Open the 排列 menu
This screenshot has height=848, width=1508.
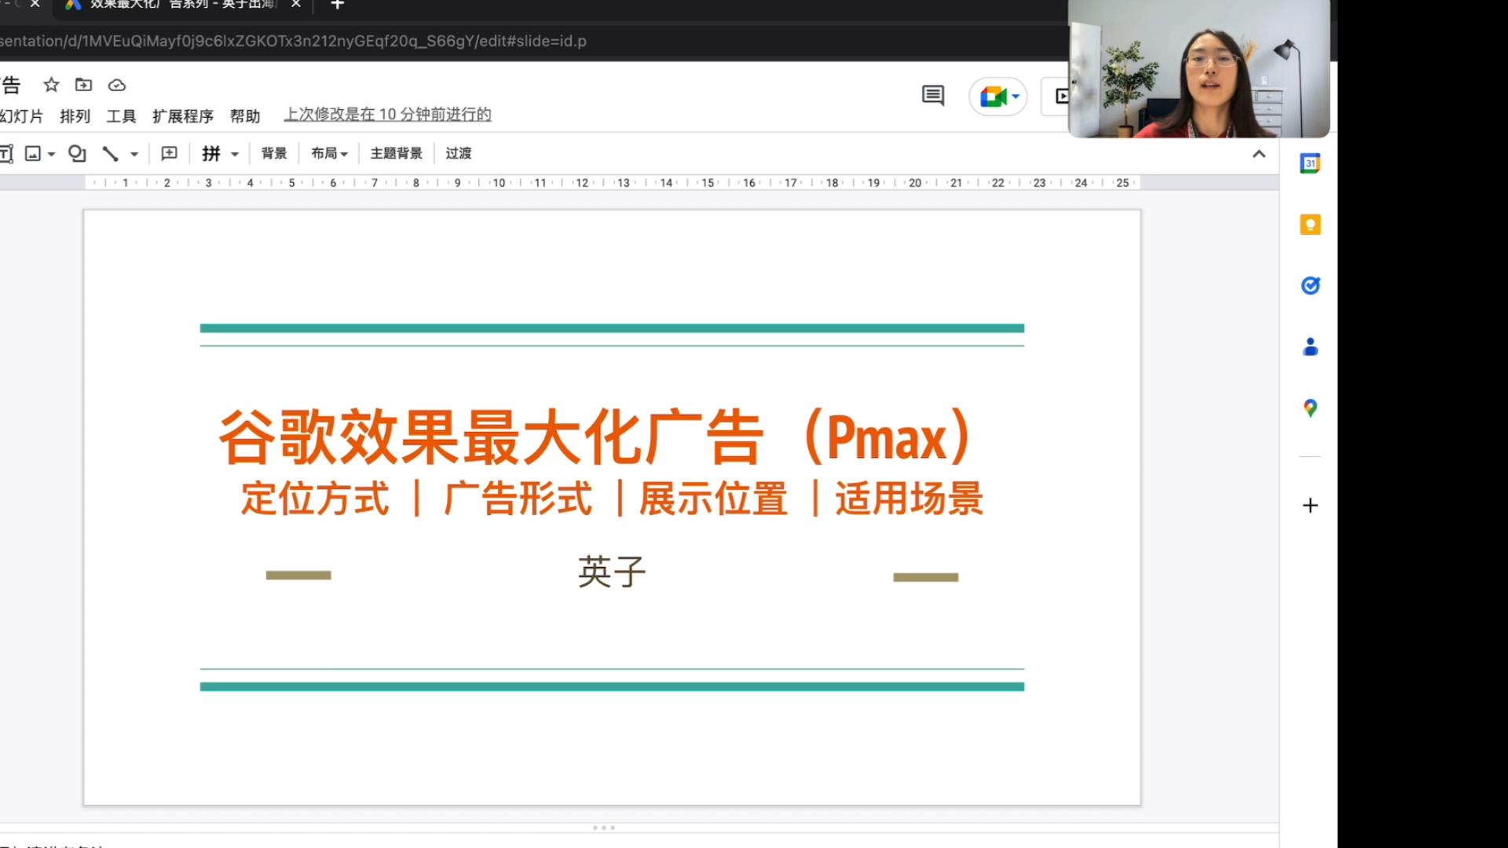pyautogui.click(x=75, y=116)
